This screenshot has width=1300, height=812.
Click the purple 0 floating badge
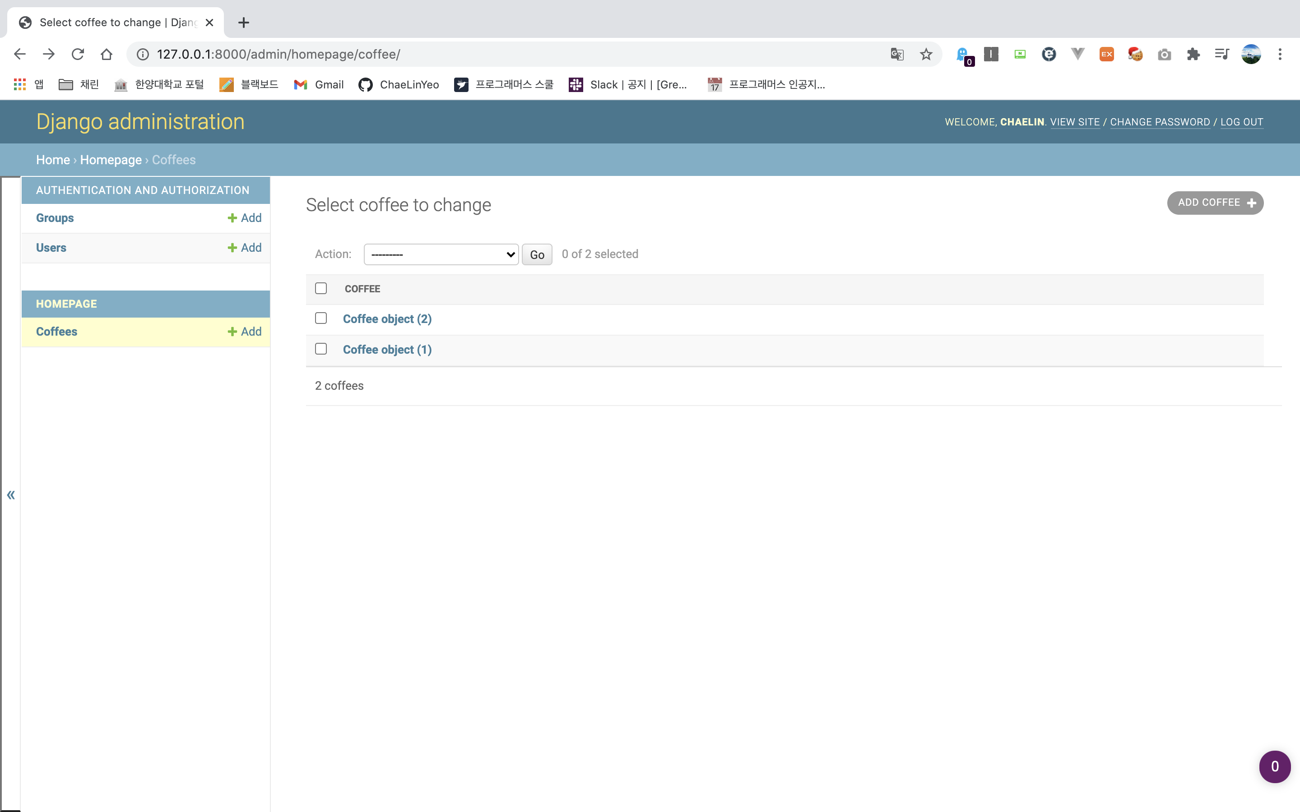[1274, 766]
